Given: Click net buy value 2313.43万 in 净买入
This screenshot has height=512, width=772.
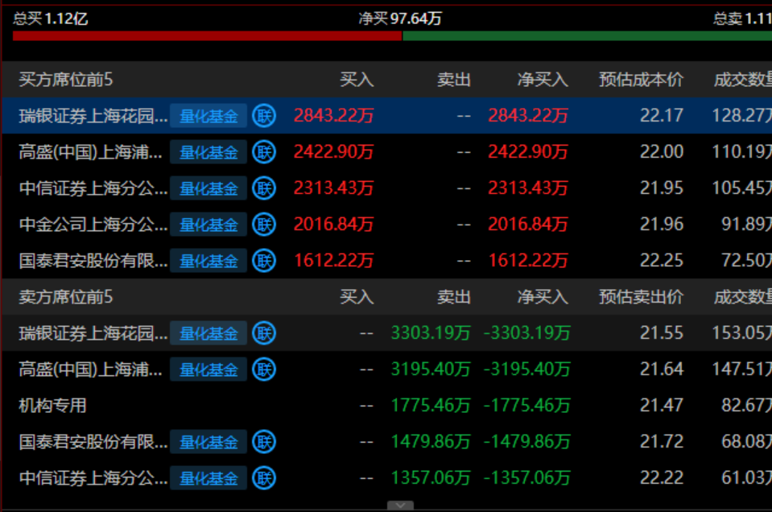Looking at the screenshot, I should (x=528, y=188).
